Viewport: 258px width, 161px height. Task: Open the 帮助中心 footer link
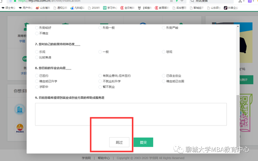pos(104,158)
